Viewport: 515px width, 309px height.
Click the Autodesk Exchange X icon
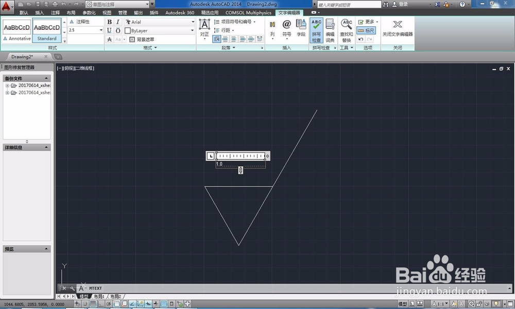(437, 4)
